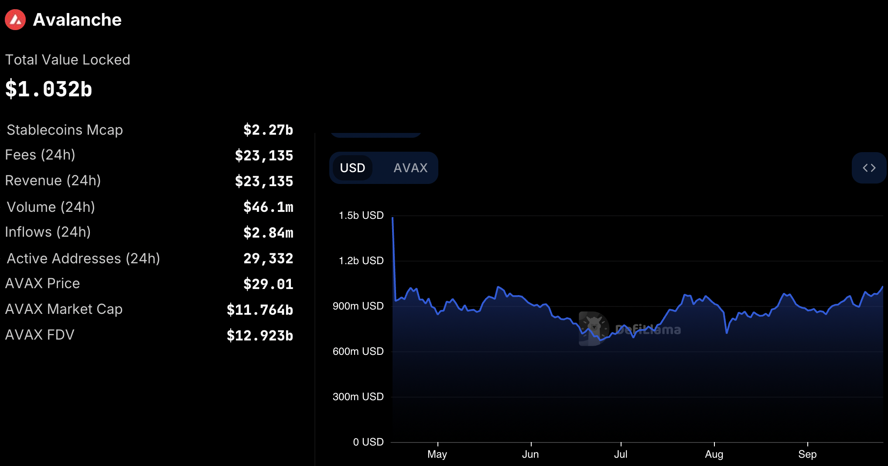
Task: Open the embed chart code icon
Action: click(869, 168)
